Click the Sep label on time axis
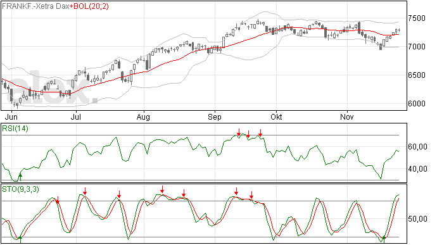Viewport: 437px width, 245px height. point(215,116)
